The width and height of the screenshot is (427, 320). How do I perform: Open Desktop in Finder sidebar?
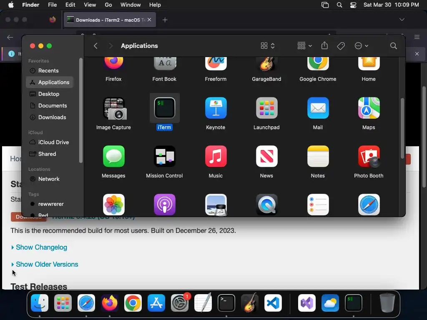tap(49, 94)
